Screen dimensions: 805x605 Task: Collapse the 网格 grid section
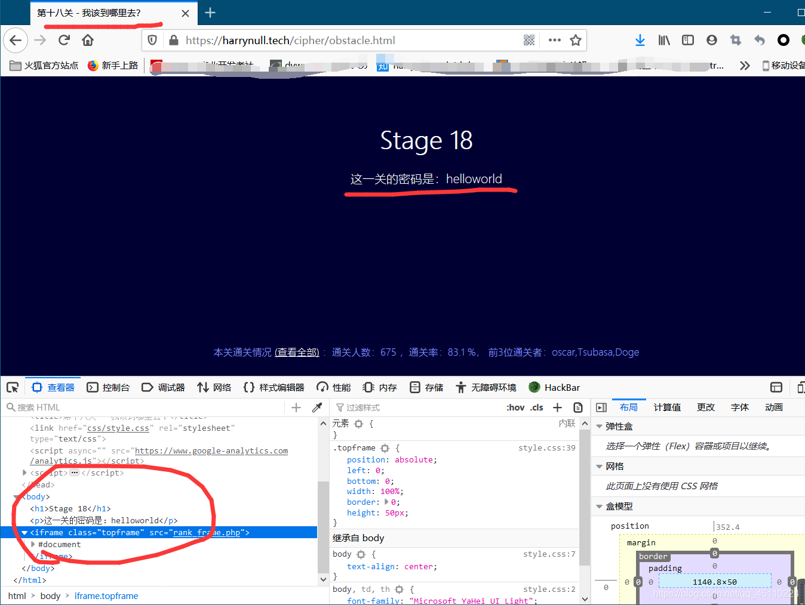point(600,466)
